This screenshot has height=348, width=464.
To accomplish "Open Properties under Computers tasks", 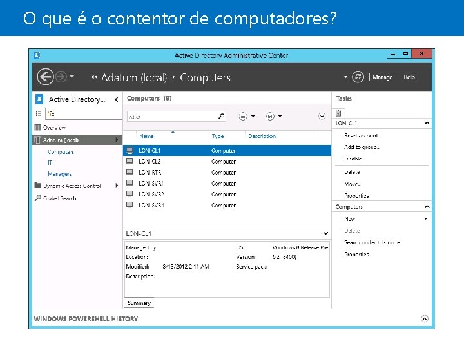I will (356, 255).
